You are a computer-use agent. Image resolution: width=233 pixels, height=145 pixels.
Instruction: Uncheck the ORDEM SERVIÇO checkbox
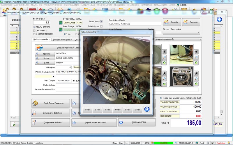[x=34, y=27]
